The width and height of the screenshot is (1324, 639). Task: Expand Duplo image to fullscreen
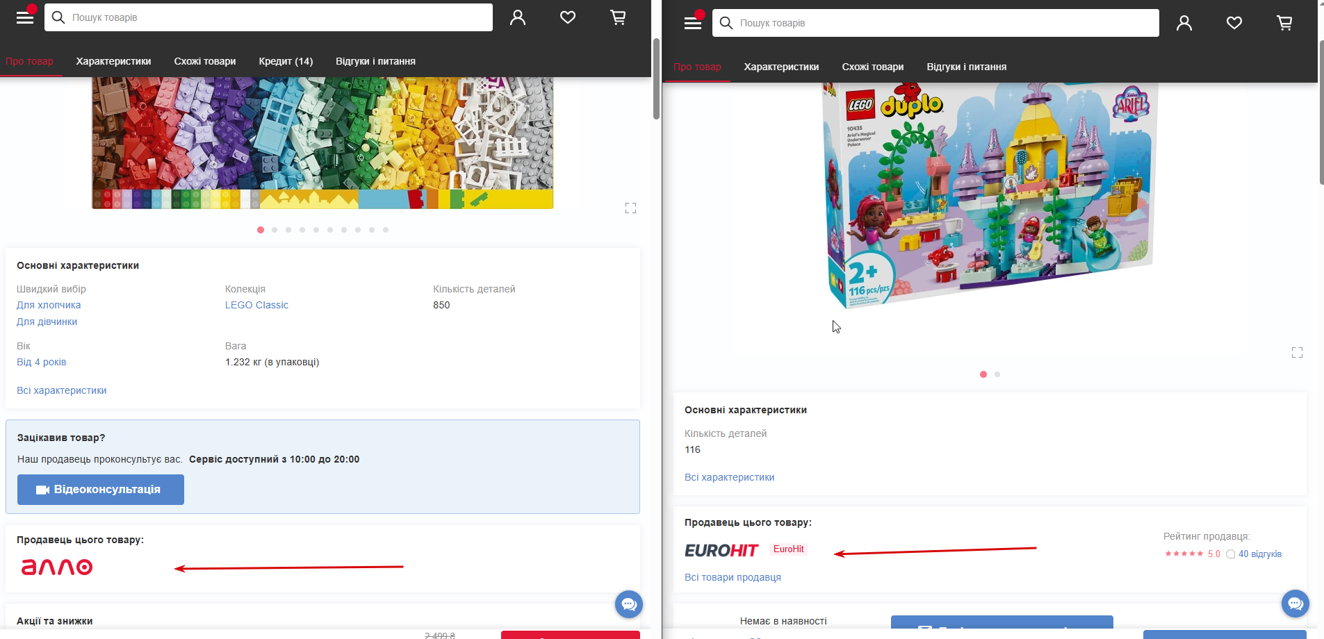(x=1297, y=352)
